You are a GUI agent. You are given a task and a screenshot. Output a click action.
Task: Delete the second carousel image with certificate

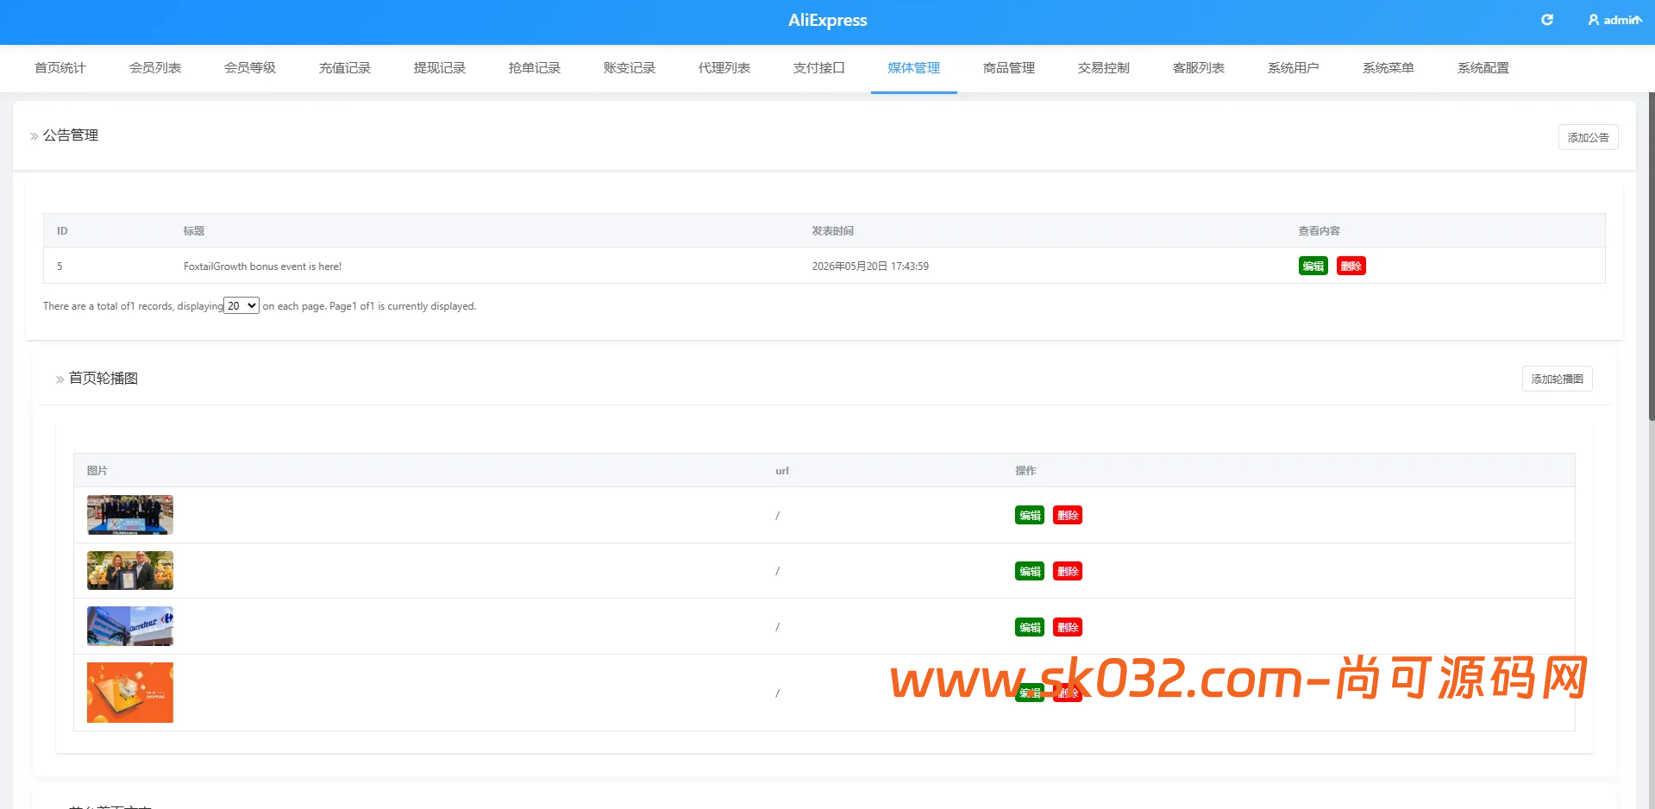(x=1068, y=571)
